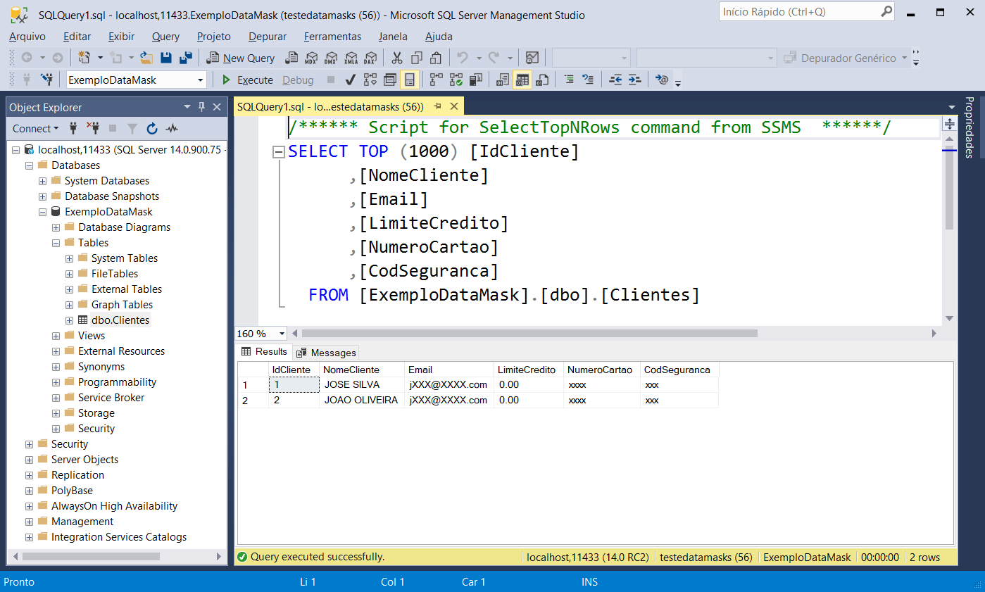Viewport: 985px width, 592px height.
Task: Create a DMX query from toolbar
Action: tap(330, 58)
